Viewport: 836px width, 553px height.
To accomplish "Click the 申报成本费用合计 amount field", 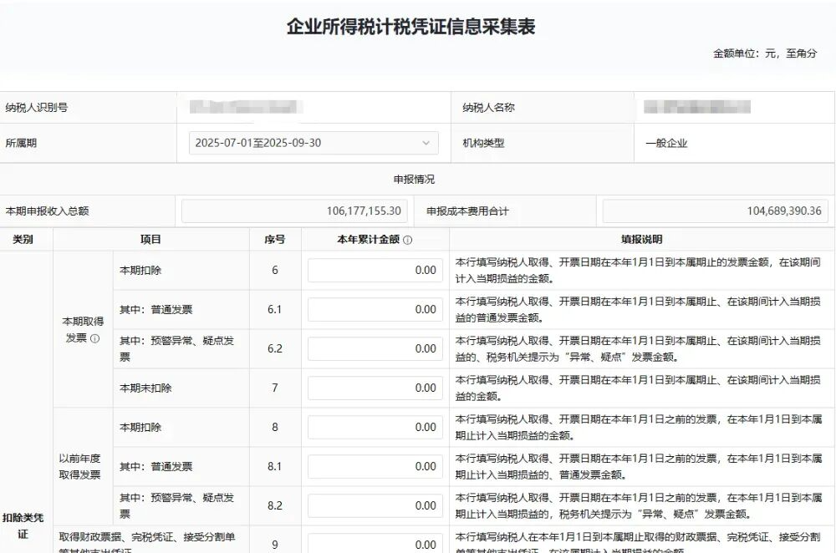I will (x=715, y=211).
